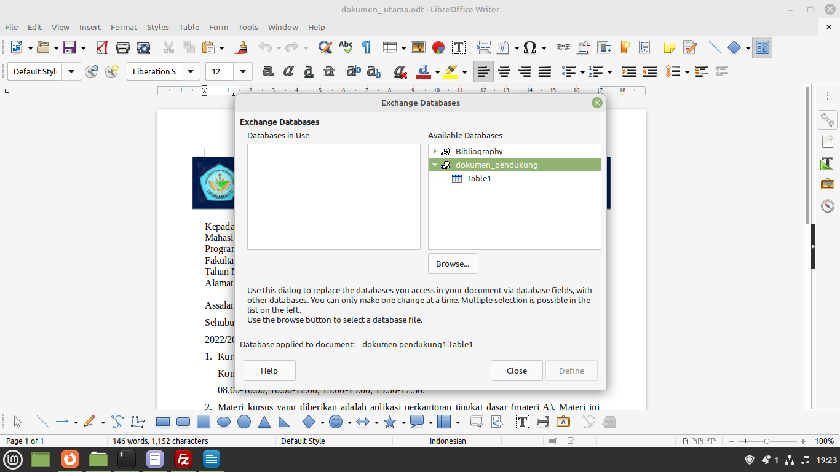
Task: Click the Insert Table icon
Action: pos(389,47)
